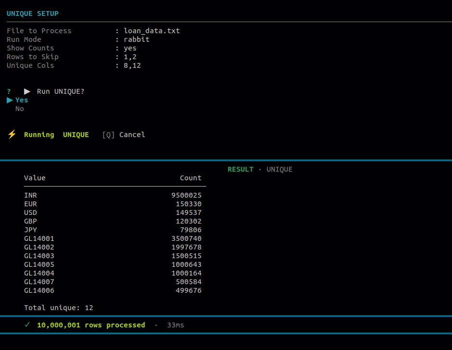This screenshot has height=350, width=452.
Task: Click the 33ms elapsed time
Action: pos(176,325)
